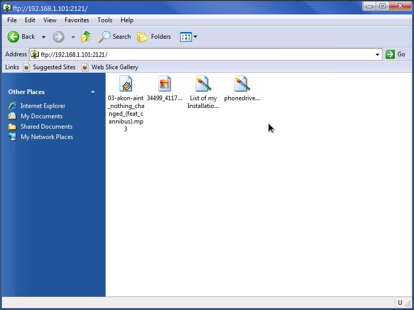Click the My Network Places icon

[x=12, y=137]
